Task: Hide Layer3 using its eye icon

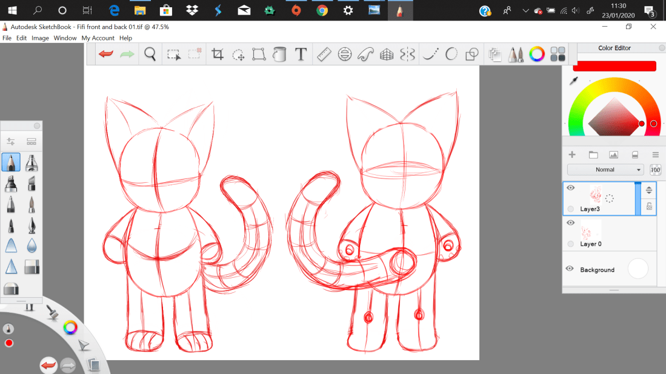Action: pos(570,188)
